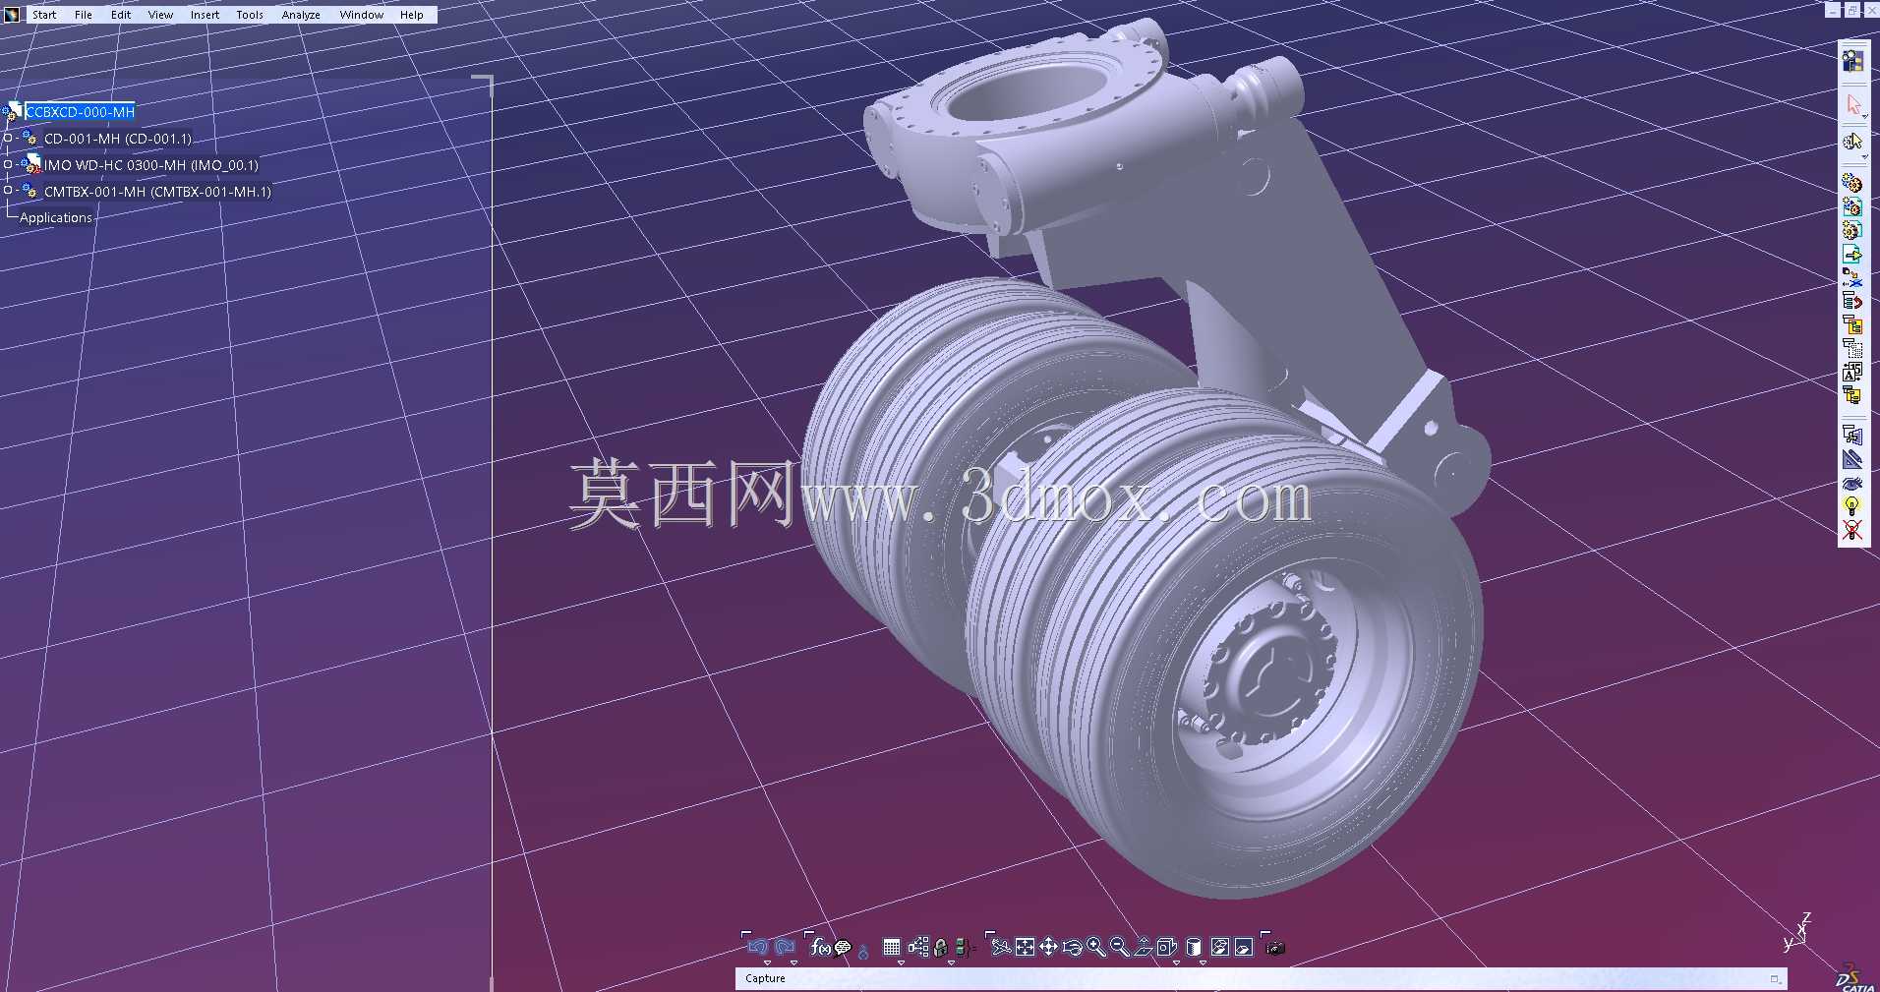
Task: Fit All In the view
Action: pos(1025,947)
